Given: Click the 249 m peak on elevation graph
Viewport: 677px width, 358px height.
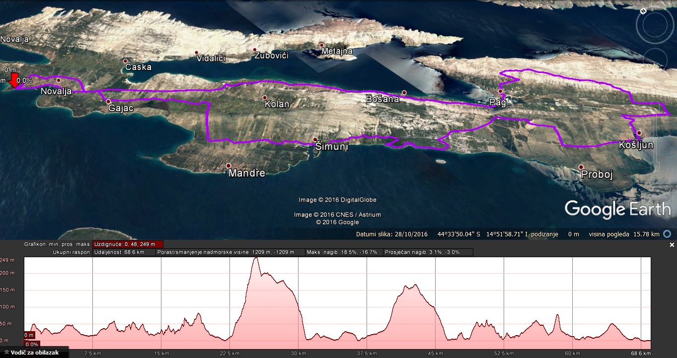Looking at the screenshot, I should point(255,258).
